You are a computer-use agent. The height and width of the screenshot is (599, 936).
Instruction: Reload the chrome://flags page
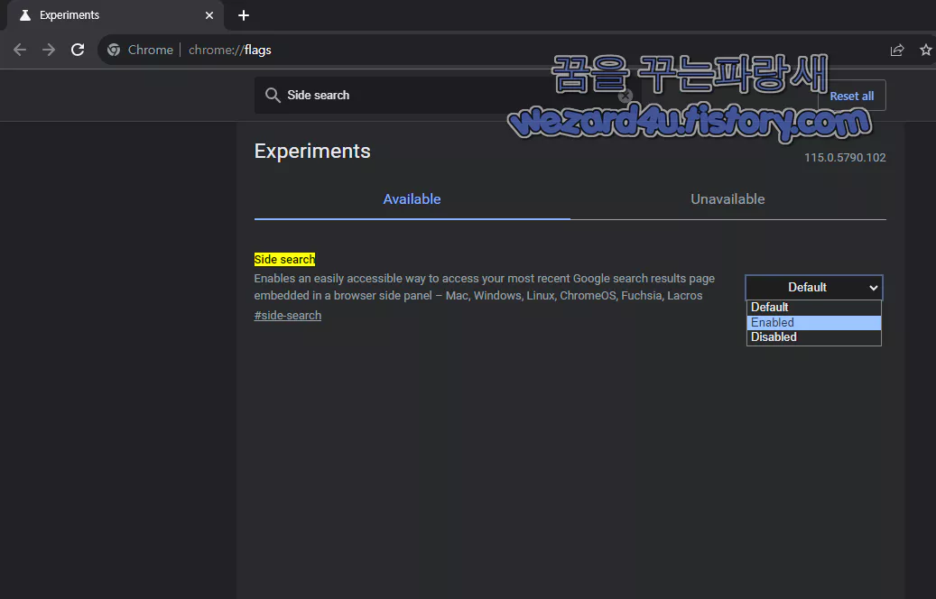pos(78,51)
